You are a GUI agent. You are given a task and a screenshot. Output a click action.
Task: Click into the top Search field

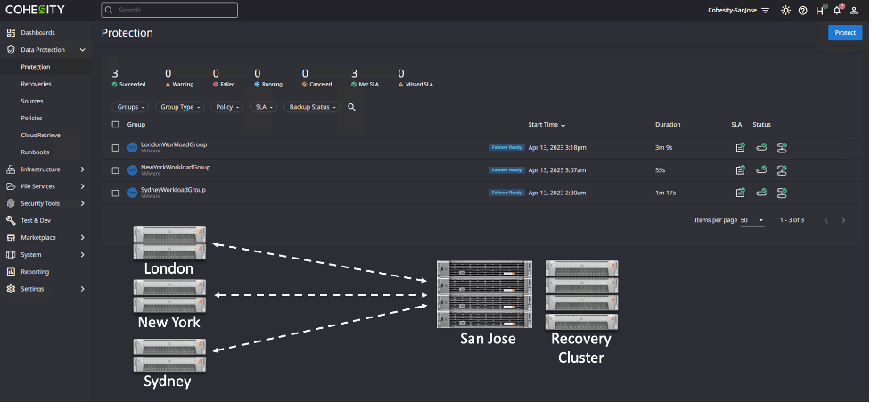click(169, 10)
